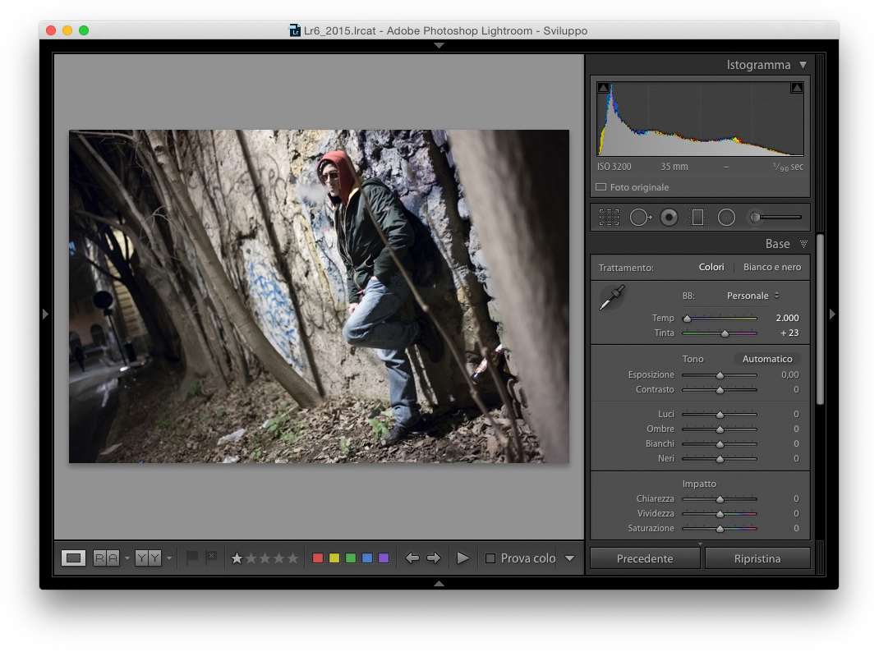Image resolution: width=879 pixels, height=652 pixels.
Task: Click the Loupe view icon
Action: click(74, 558)
